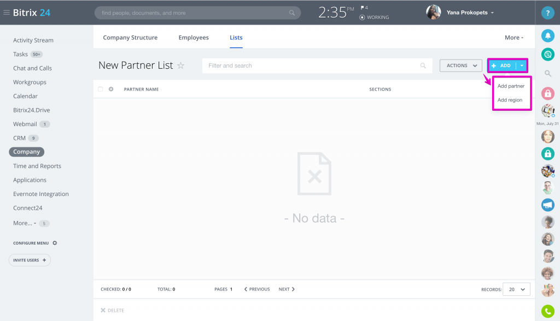Choose Add region from dropdown menu
The image size is (560, 321).
point(510,100)
